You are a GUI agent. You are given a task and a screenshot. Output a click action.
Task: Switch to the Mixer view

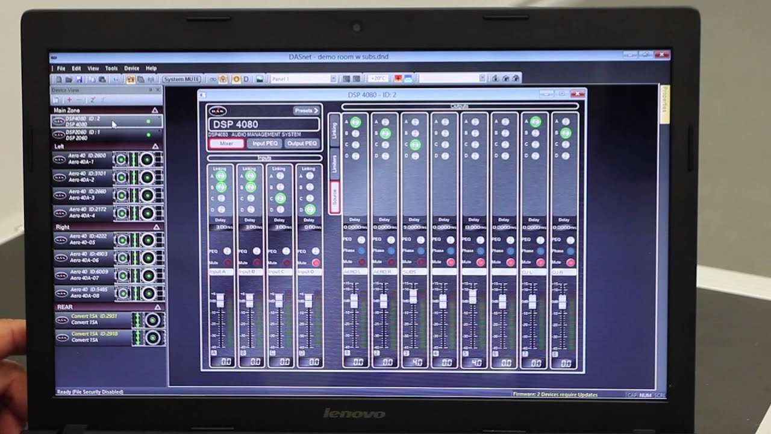(226, 143)
